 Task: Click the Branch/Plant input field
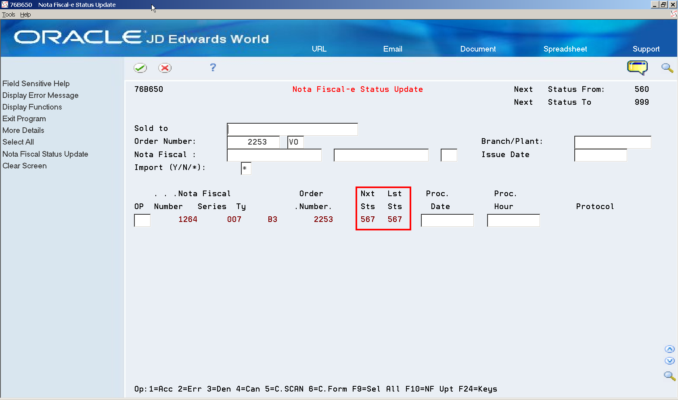click(x=613, y=142)
